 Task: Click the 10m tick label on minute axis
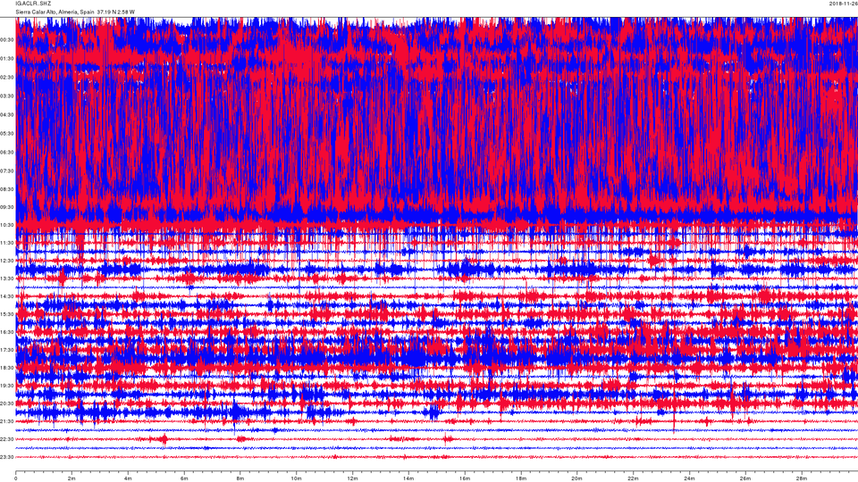click(x=296, y=478)
